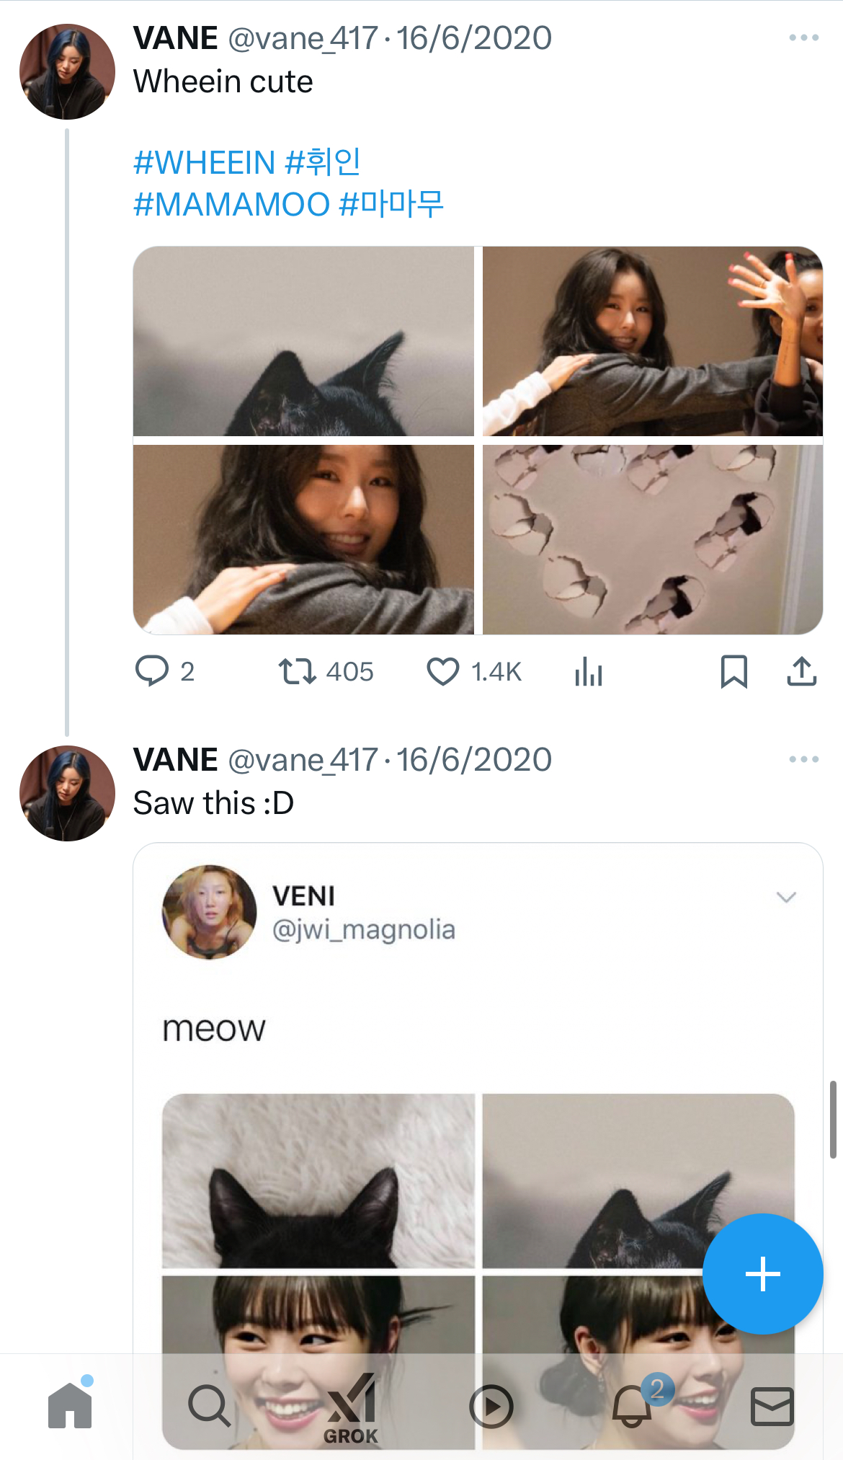Open more options on first tweet
The width and height of the screenshot is (843, 1460).
click(803, 37)
